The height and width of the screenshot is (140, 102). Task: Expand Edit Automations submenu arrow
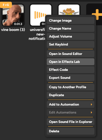[91, 112]
